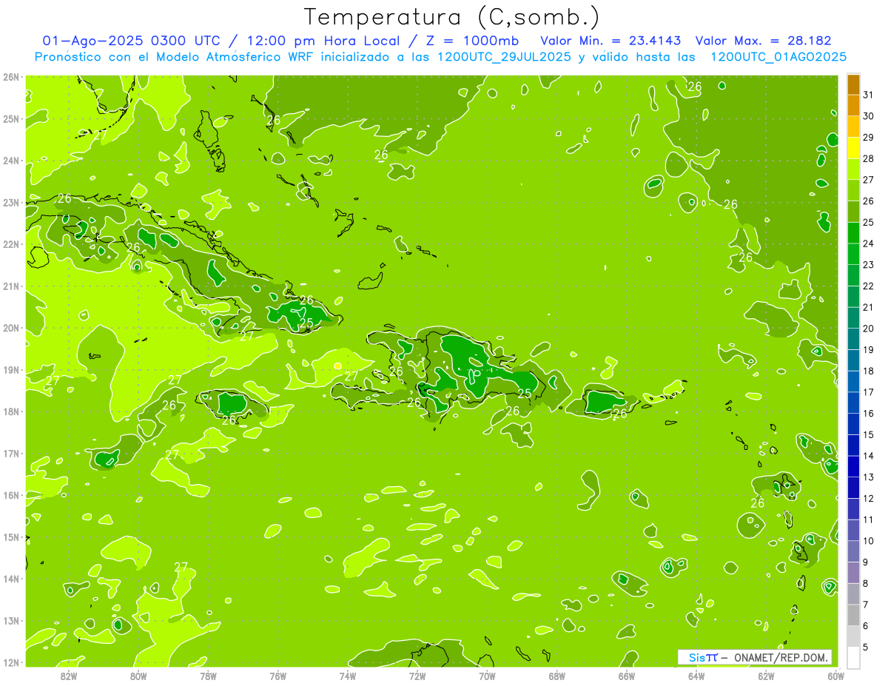
Task: Click the legend value 20
Action: 868,329
